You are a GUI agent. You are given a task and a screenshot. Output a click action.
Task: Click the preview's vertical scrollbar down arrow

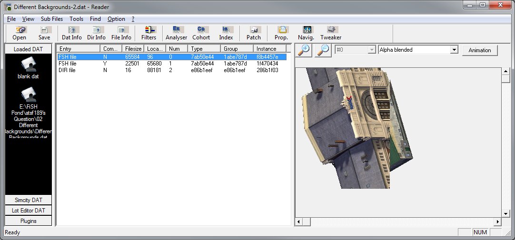(x=506, y=214)
